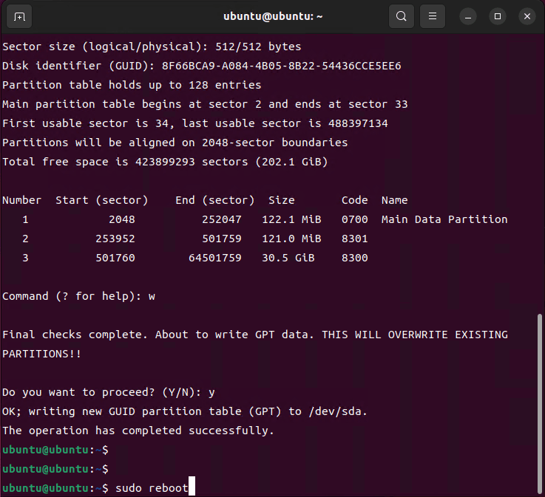
Task: Click the last usable sector 488397134
Action: (358, 123)
